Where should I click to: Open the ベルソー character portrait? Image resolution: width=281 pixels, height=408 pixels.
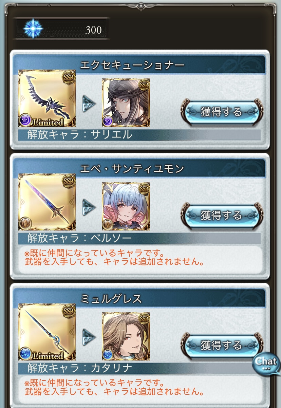[x=126, y=206]
